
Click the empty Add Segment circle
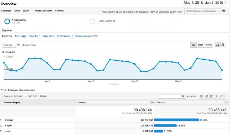(x=93, y=21)
